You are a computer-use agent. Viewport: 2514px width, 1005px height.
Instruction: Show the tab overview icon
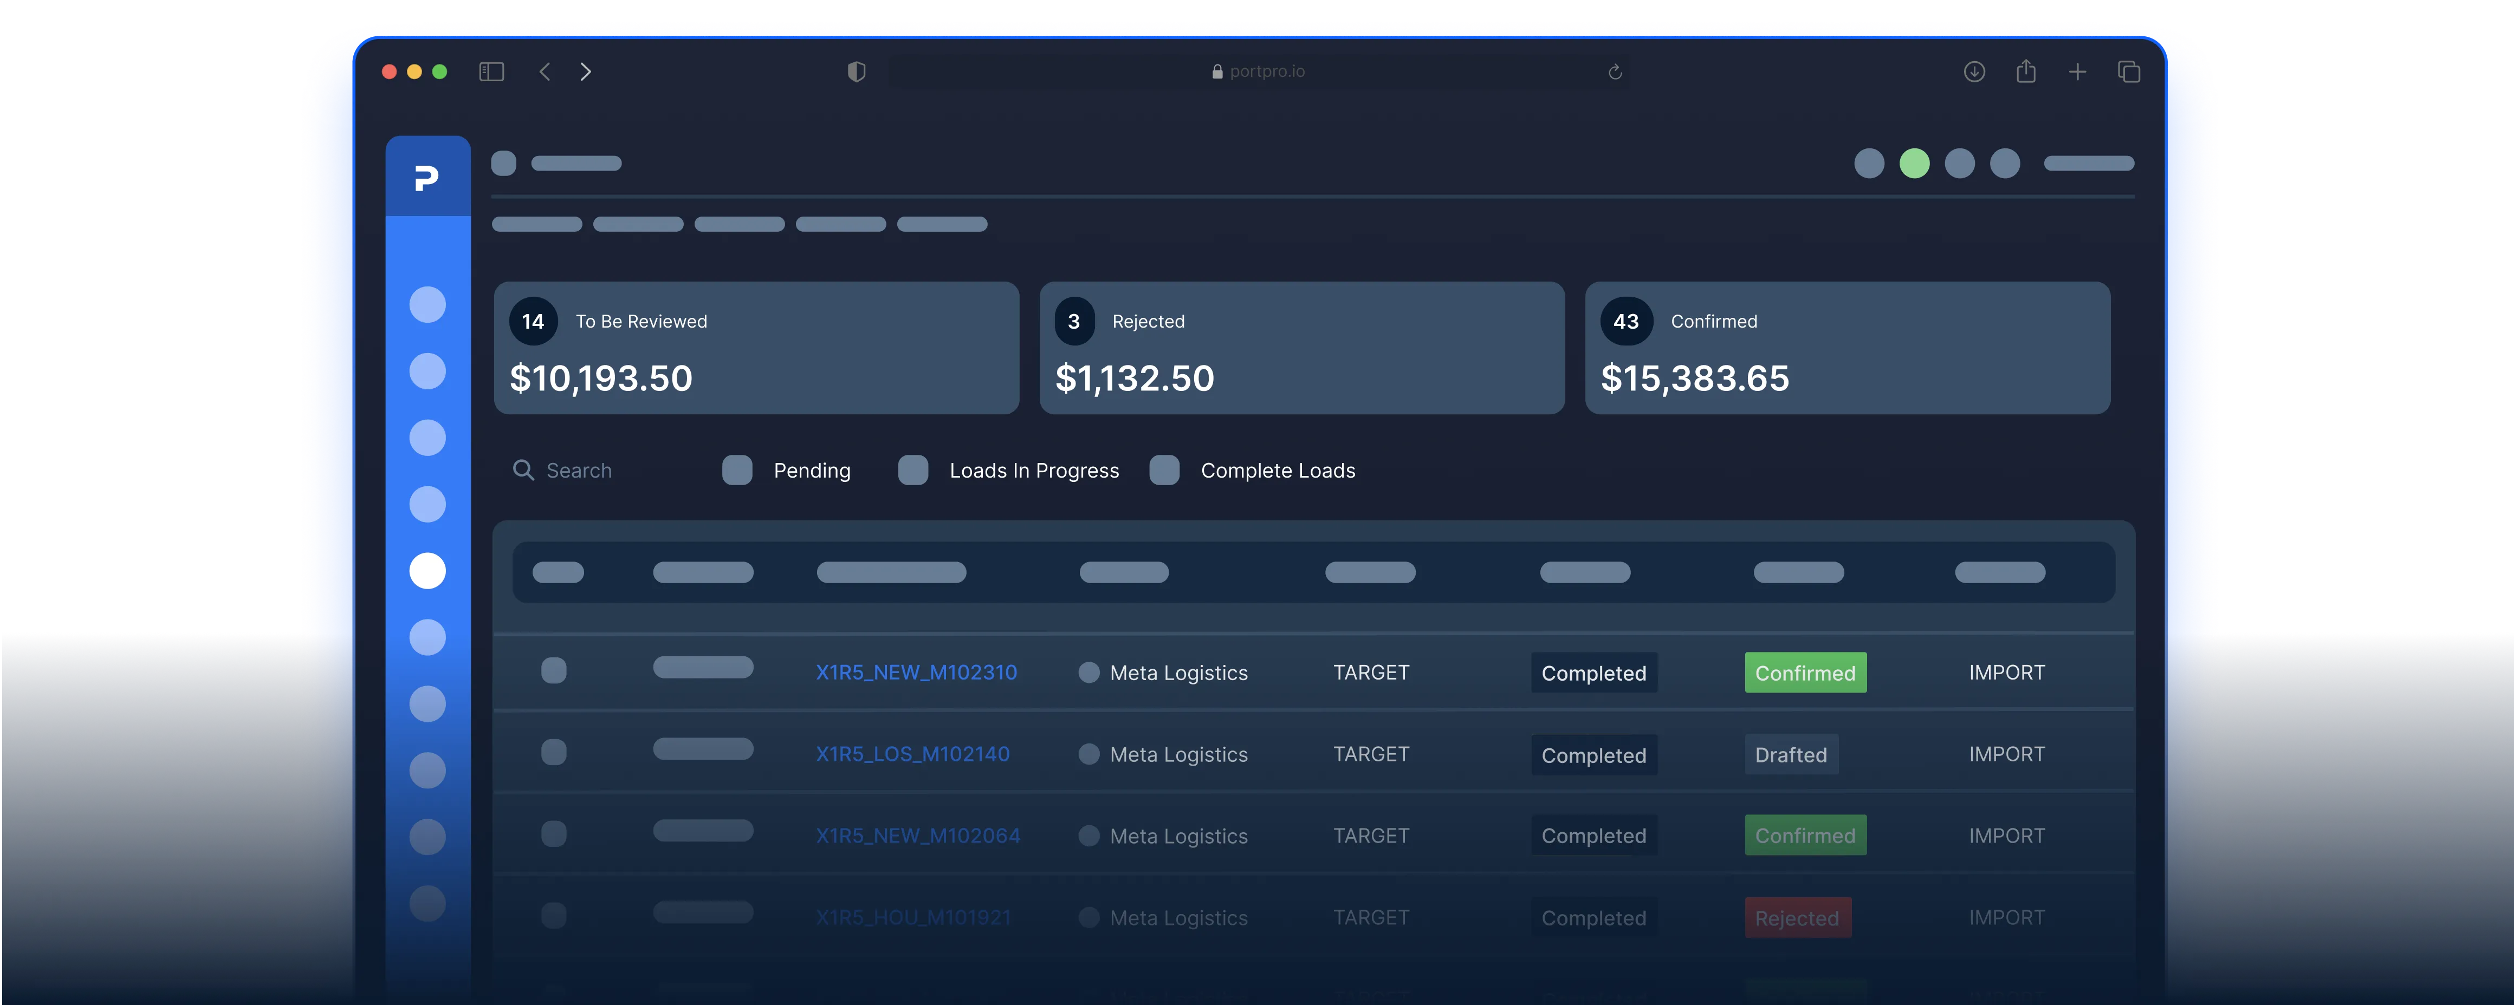pos(2129,72)
